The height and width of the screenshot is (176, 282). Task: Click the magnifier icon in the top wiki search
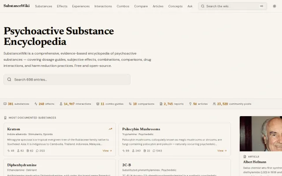click(x=203, y=6)
